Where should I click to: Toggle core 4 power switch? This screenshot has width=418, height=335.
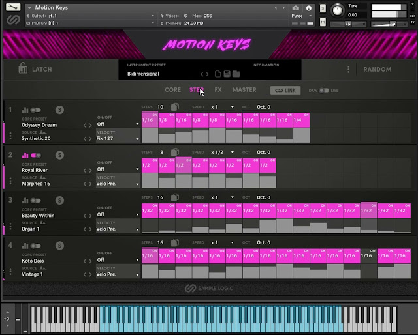point(36,246)
